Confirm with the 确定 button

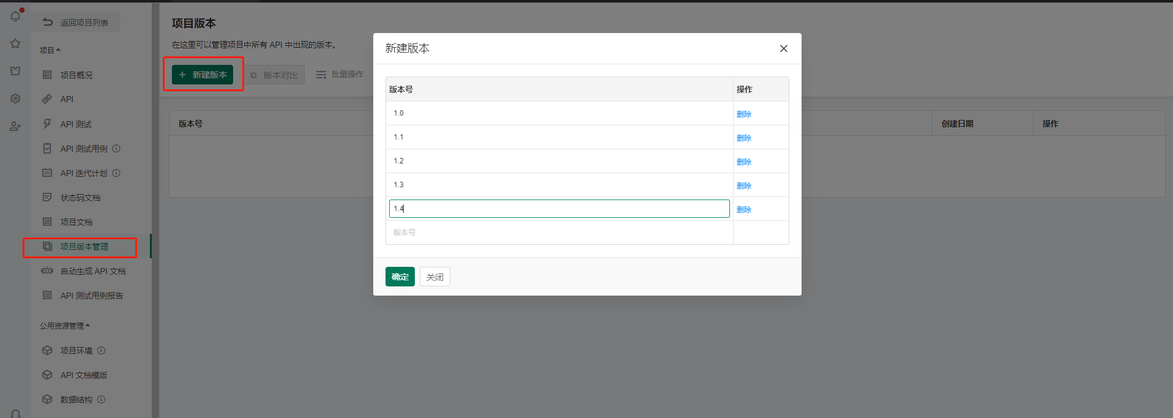[x=400, y=277]
